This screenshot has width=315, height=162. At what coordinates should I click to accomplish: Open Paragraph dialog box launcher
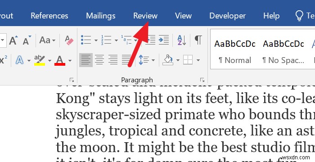point(202,80)
